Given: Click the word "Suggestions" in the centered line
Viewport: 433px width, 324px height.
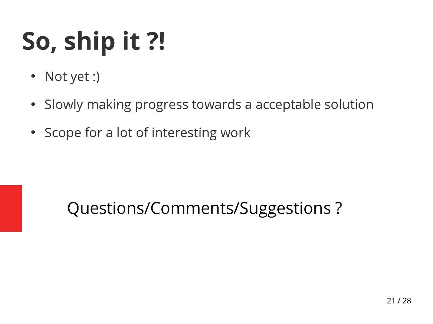Looking at the screenshot, I should (285, 208).
